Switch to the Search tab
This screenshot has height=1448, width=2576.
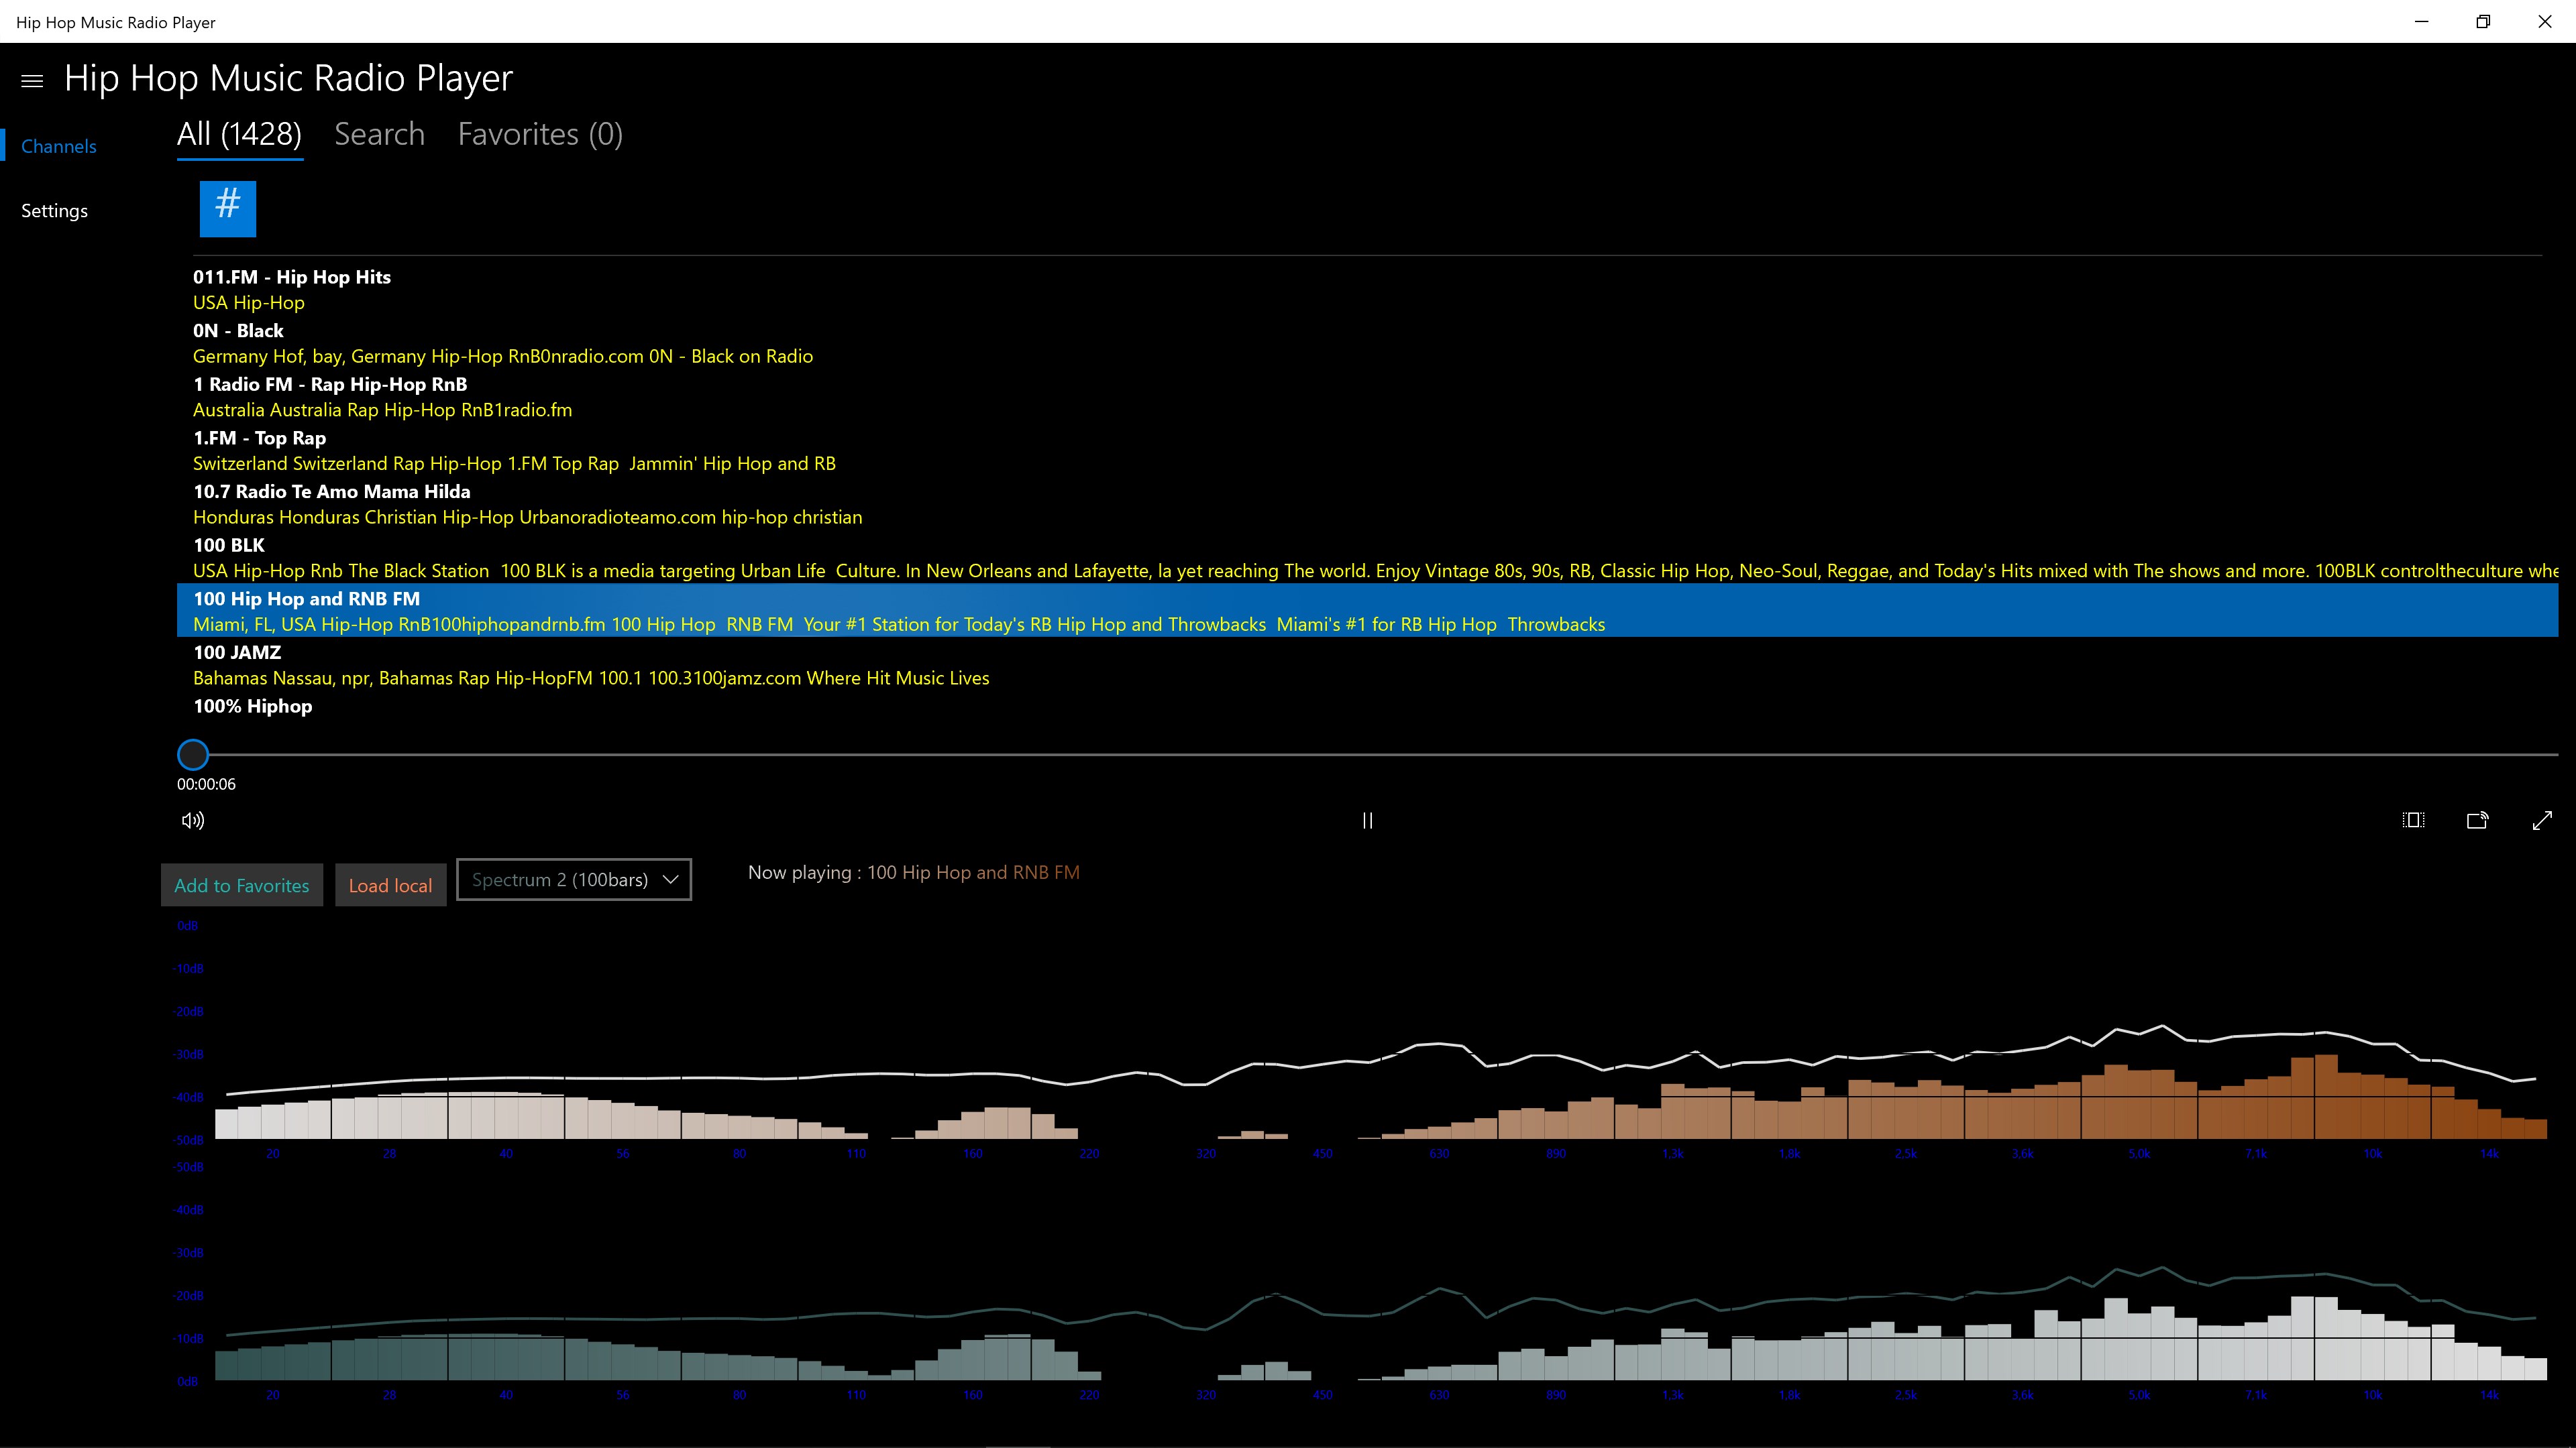coord(379,134)
